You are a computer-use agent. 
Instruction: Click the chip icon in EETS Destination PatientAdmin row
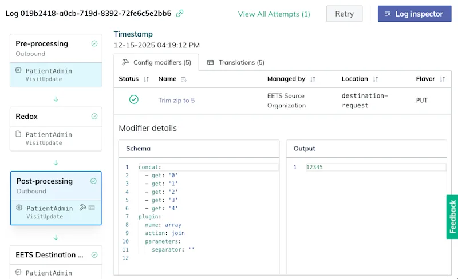18,272
